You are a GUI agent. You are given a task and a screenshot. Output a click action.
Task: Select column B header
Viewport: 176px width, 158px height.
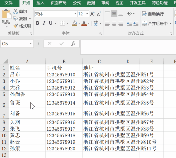coord(64,61)
